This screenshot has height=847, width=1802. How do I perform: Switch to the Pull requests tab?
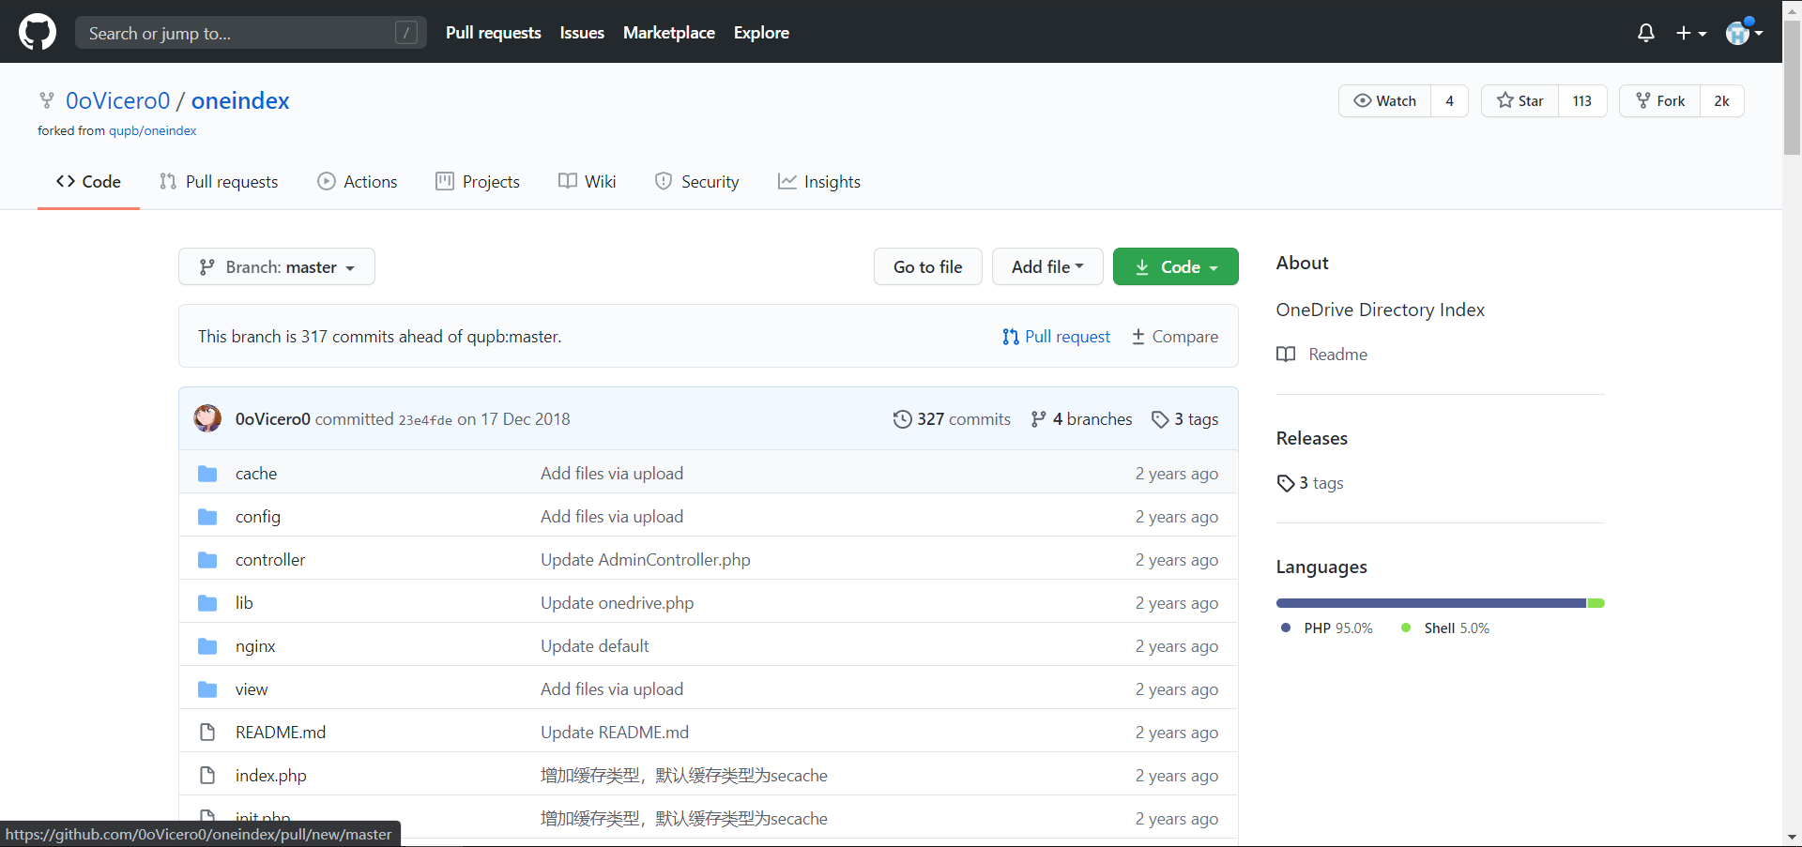219,181
